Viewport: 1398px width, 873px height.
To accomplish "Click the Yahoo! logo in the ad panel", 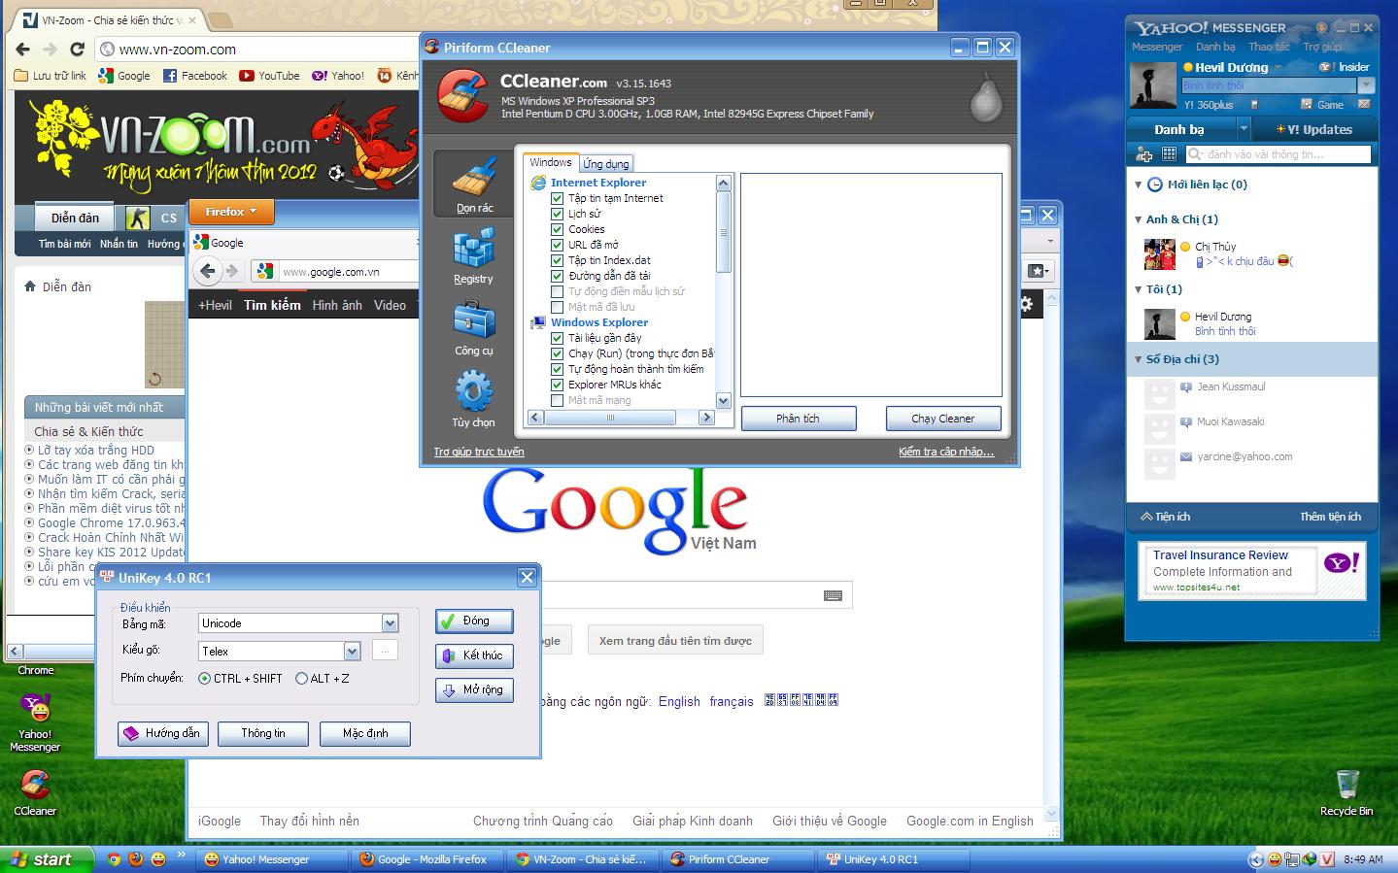I will click(x=1342, y=562).
